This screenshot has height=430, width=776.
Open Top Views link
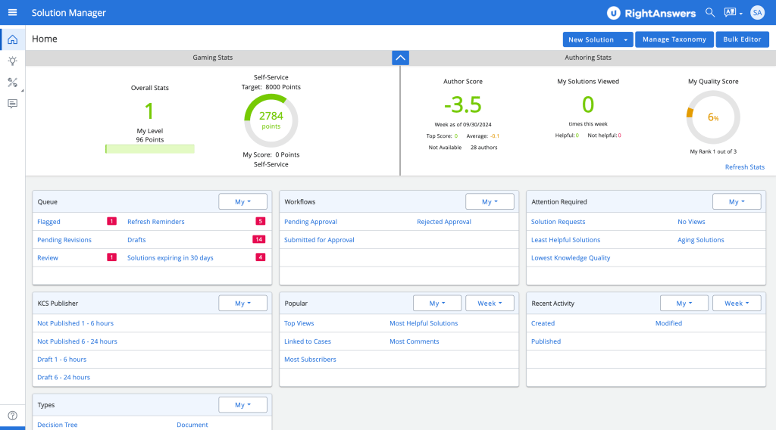pos(299,323)
